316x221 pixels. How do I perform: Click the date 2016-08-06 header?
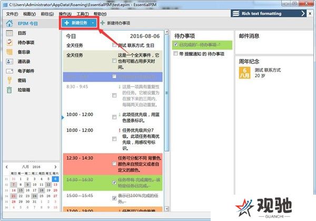point(145,36)
